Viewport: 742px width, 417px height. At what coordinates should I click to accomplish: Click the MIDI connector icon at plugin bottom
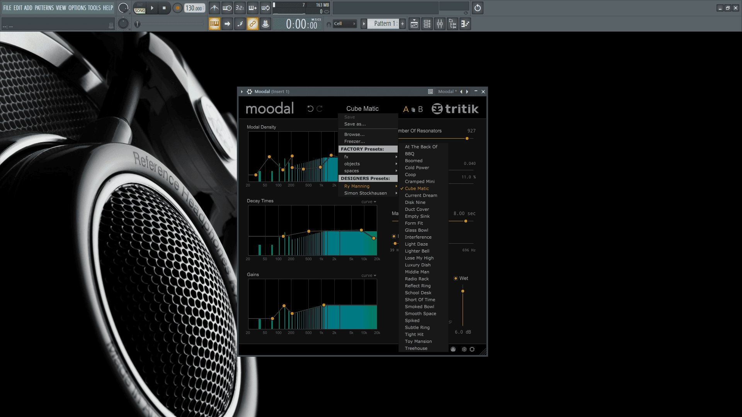[x=453, y=349]
